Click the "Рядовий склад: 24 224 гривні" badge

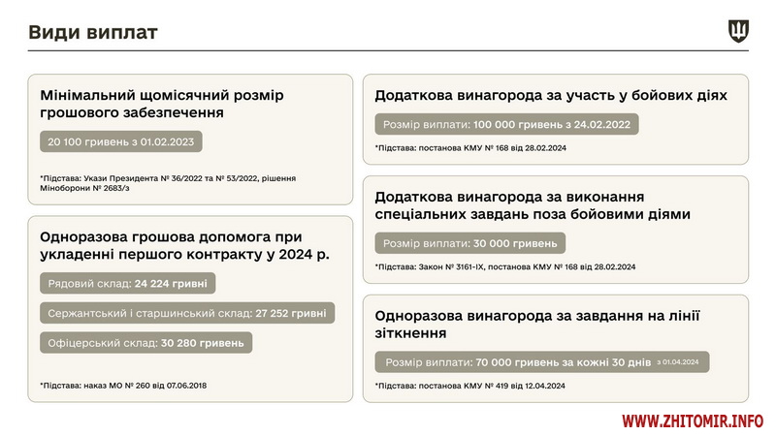click(x=128, y=284)
